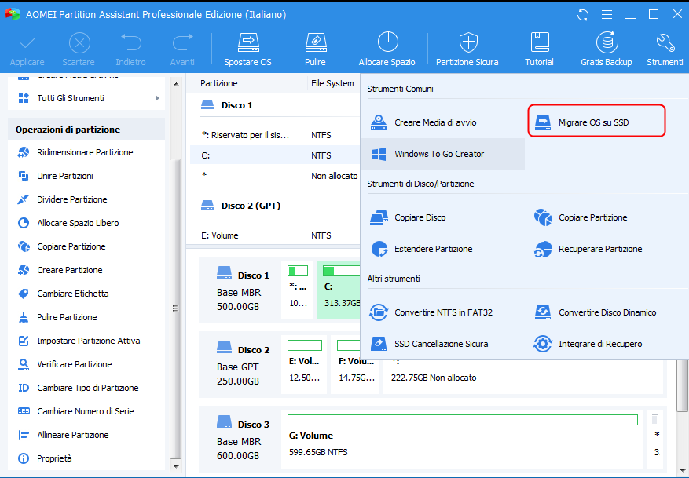Open Partizione Sicura from the toolbar
Viewport: 689px width, 478px height.
click(x=467, y=49)
